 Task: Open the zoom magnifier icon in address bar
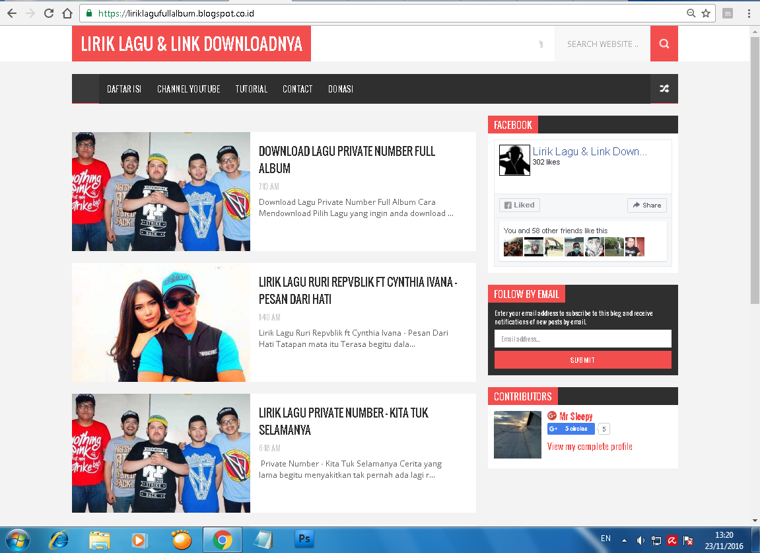point(691,13)
